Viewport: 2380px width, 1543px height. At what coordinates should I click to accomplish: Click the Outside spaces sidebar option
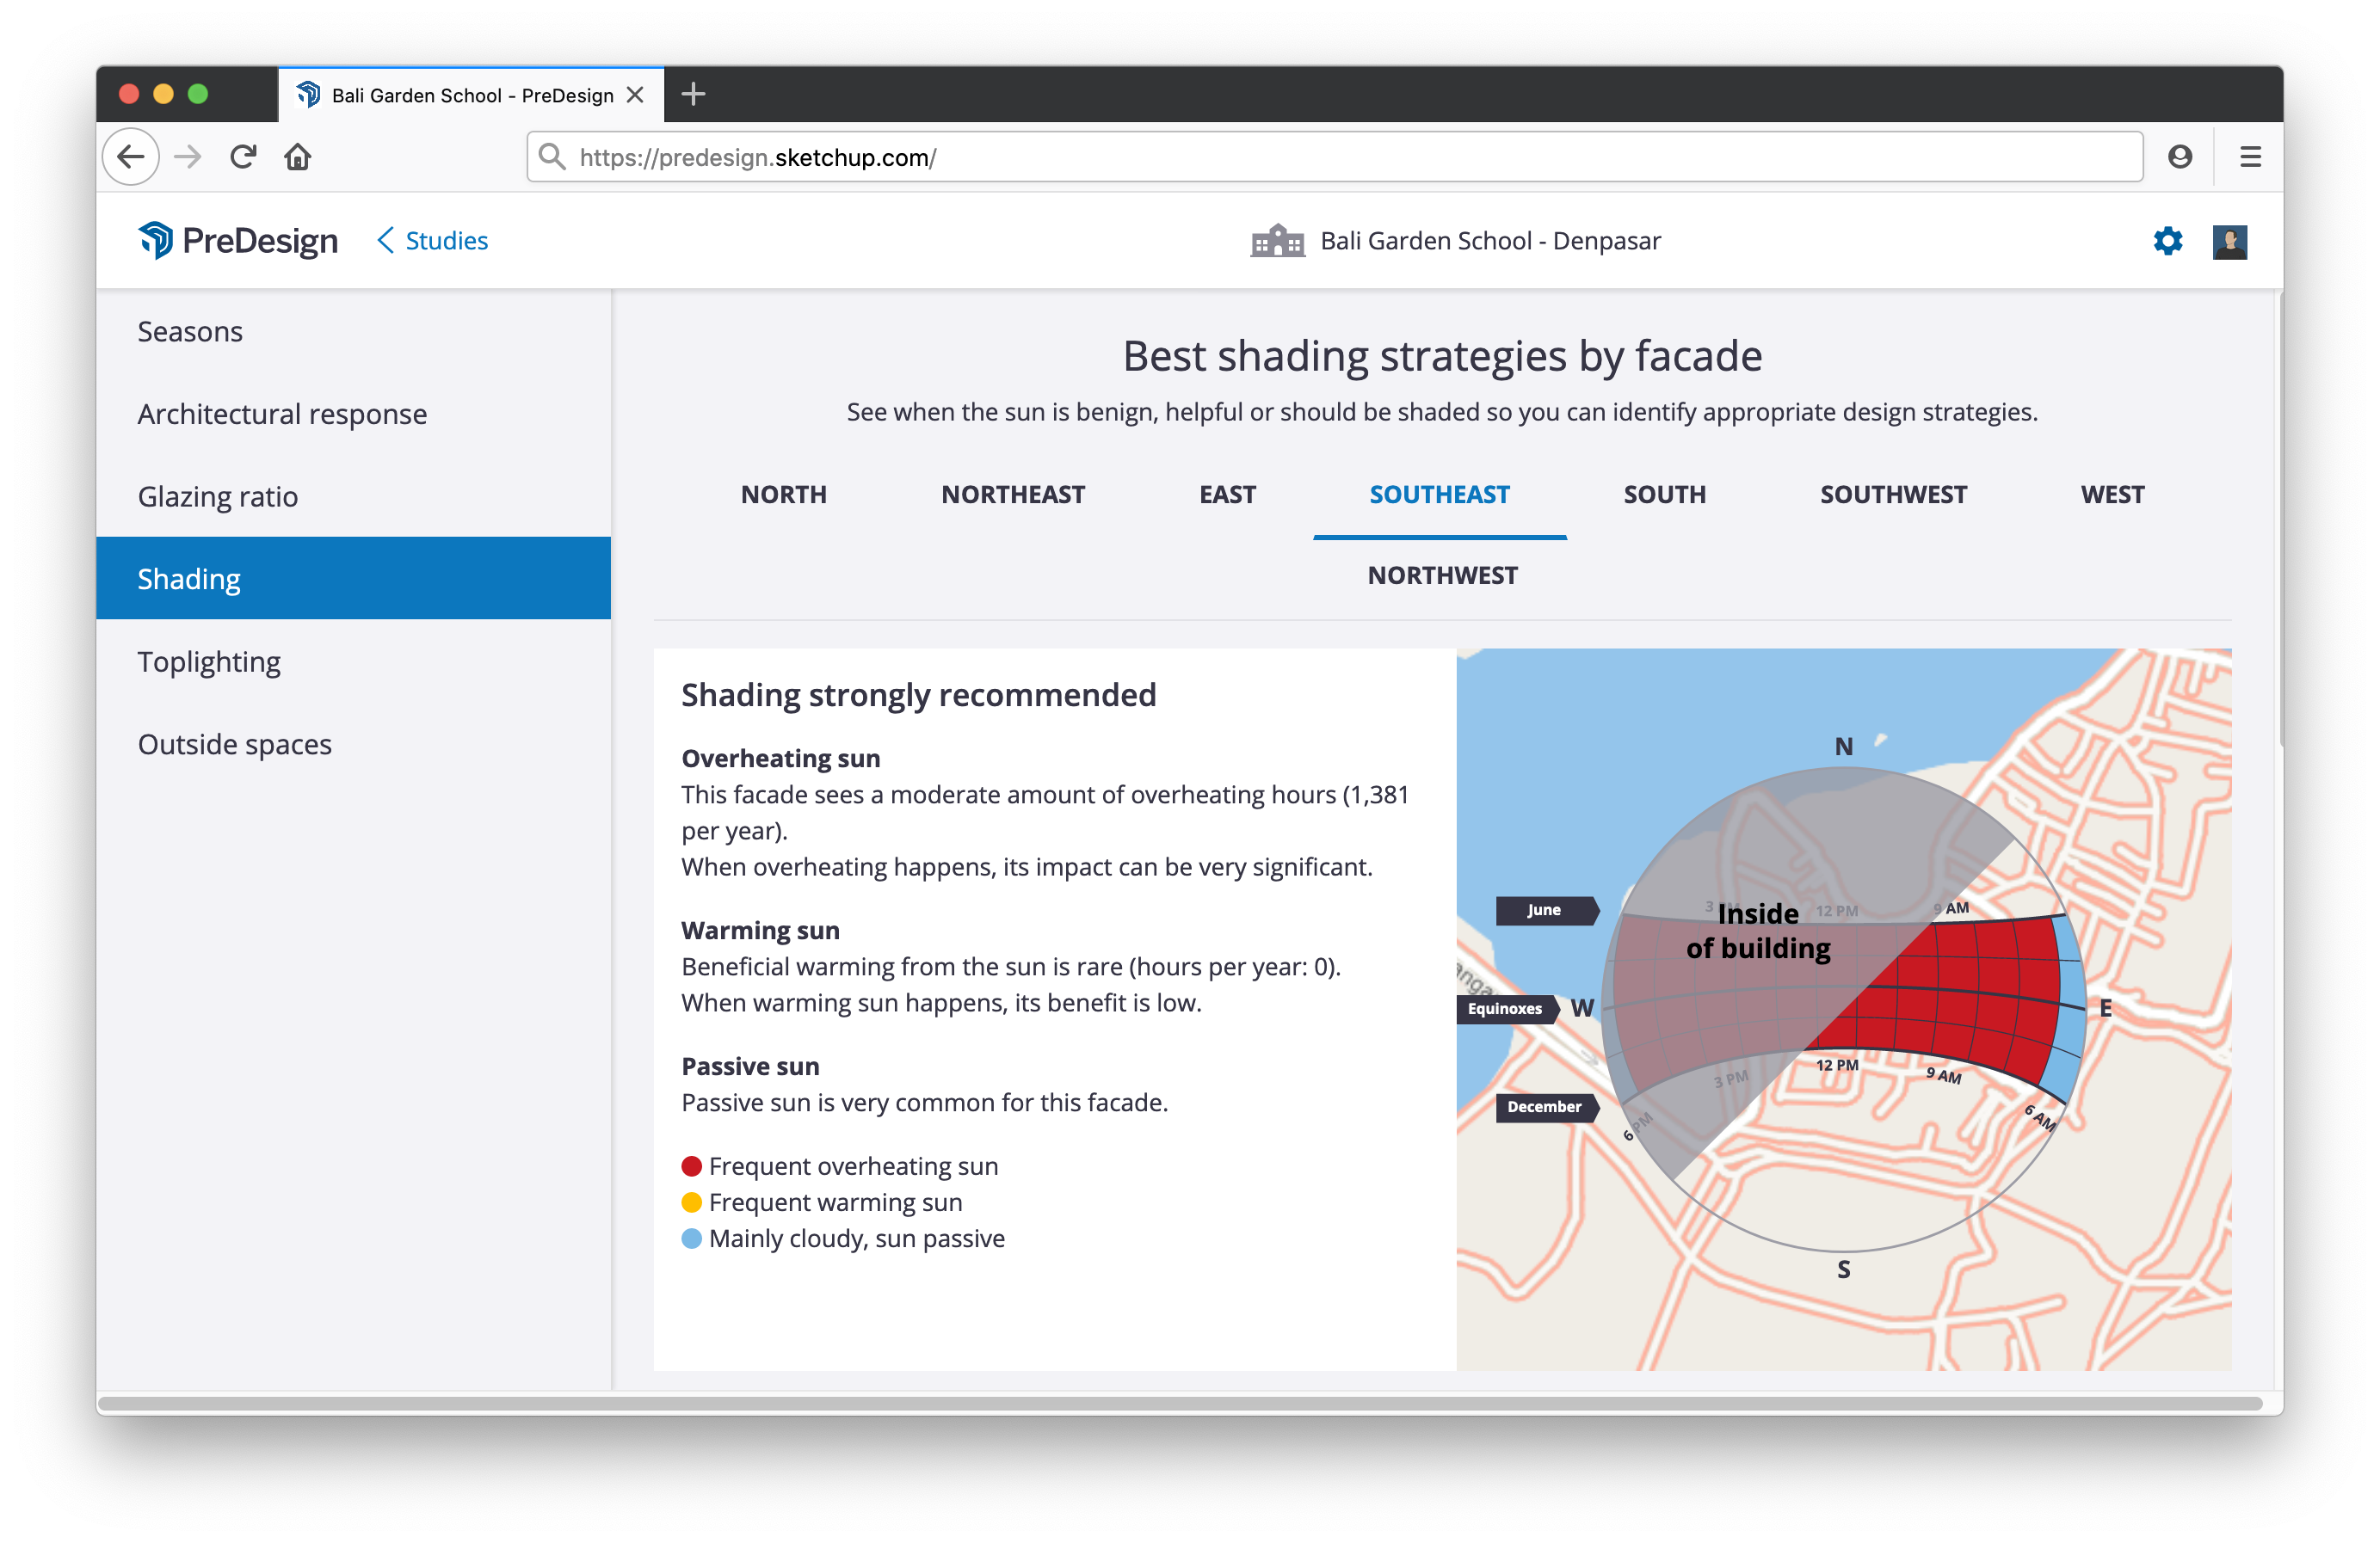237,742
